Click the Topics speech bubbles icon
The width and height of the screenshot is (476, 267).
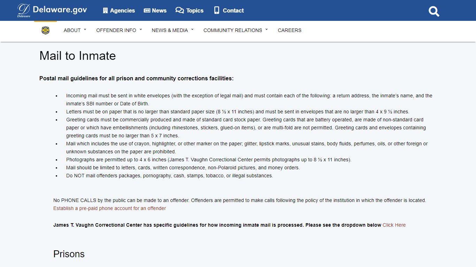click(179, 10)
